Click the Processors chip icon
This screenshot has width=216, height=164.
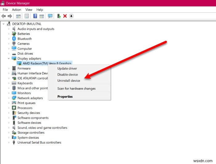(14, 108)
